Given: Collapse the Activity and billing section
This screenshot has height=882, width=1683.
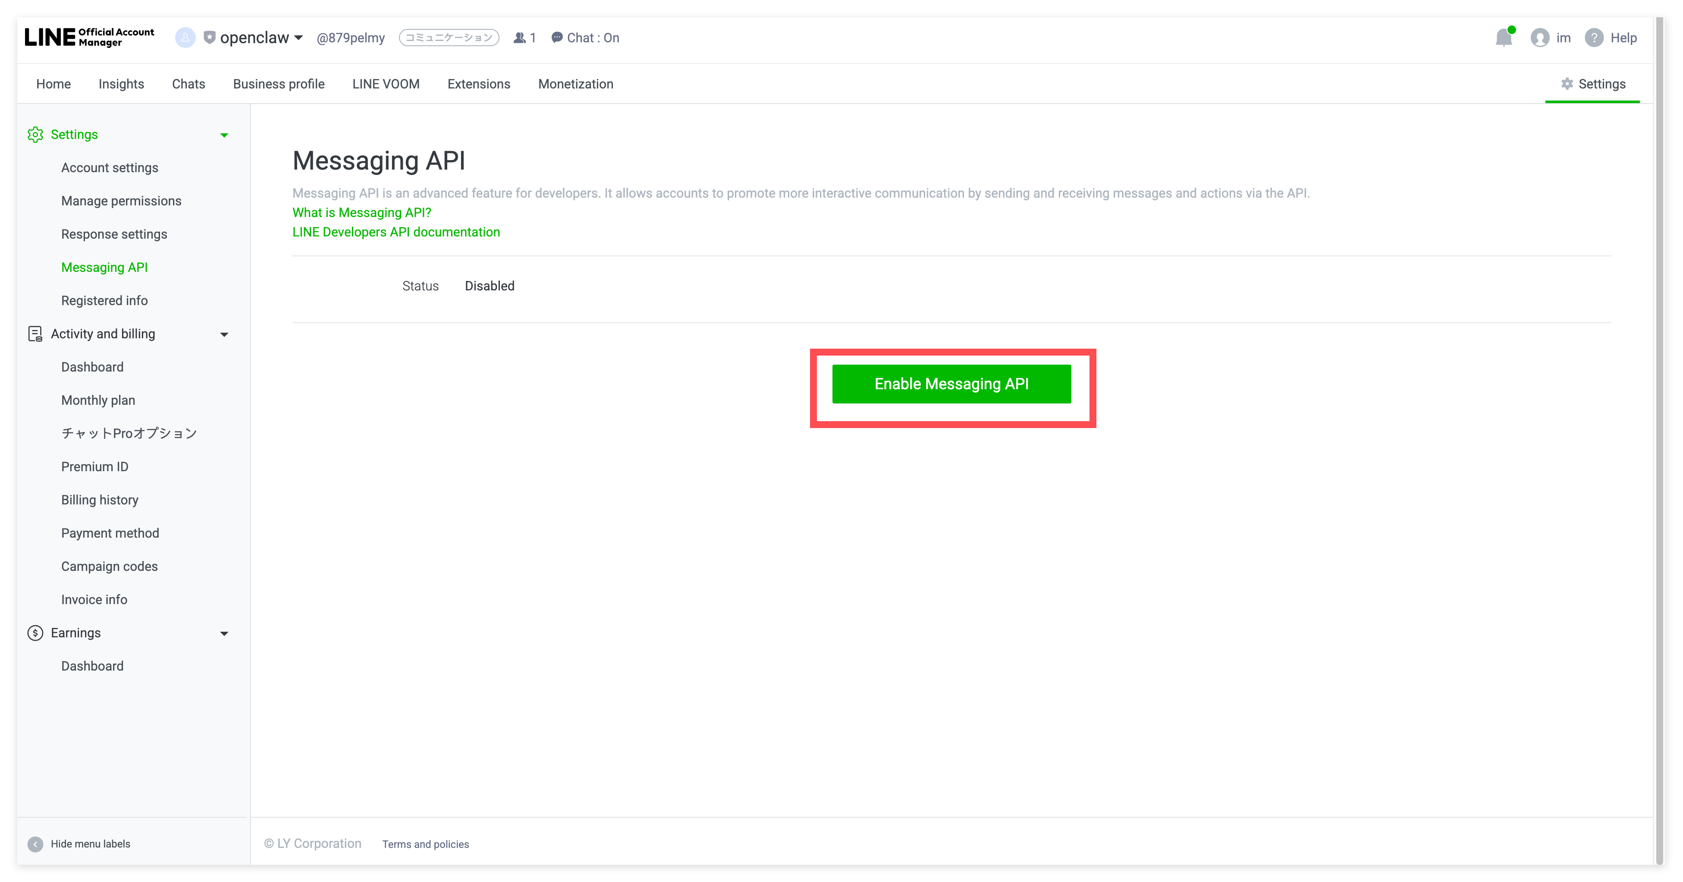Looking at the screenshot, I should (224, 335).
